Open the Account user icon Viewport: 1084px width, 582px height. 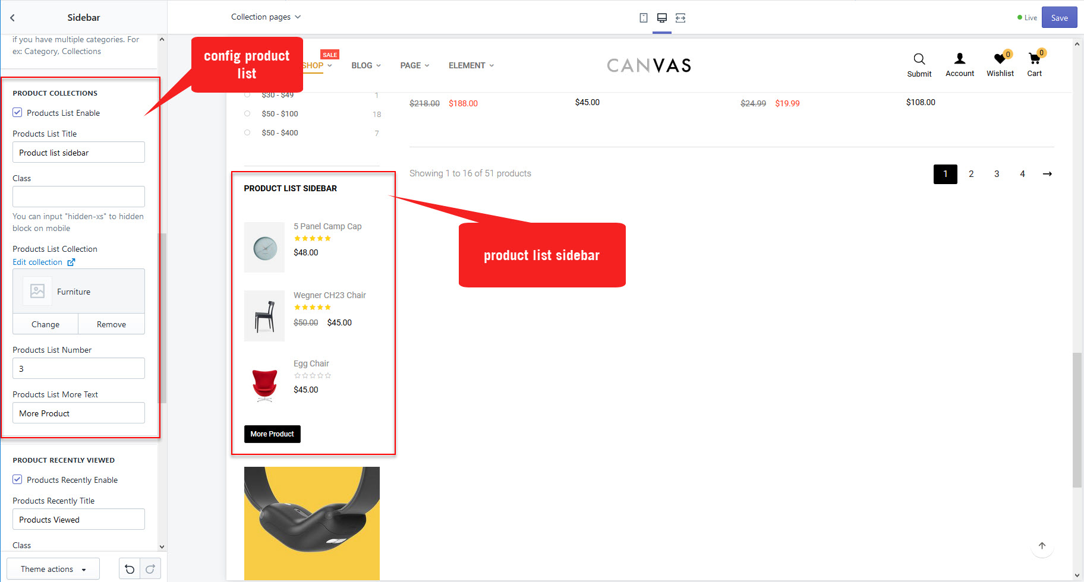click(x=960, y=58)
